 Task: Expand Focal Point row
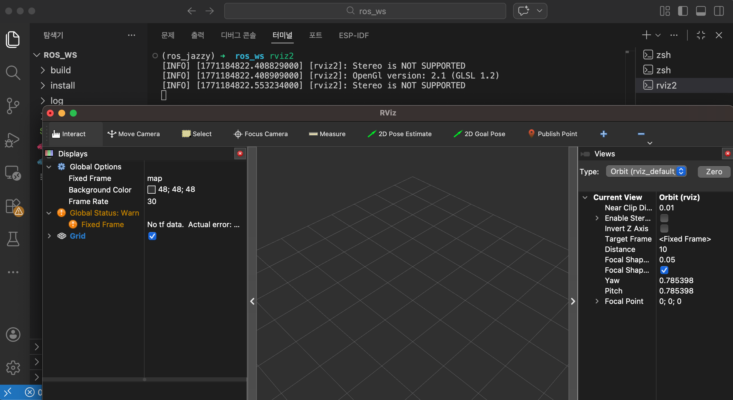click(x=597, y=301)
